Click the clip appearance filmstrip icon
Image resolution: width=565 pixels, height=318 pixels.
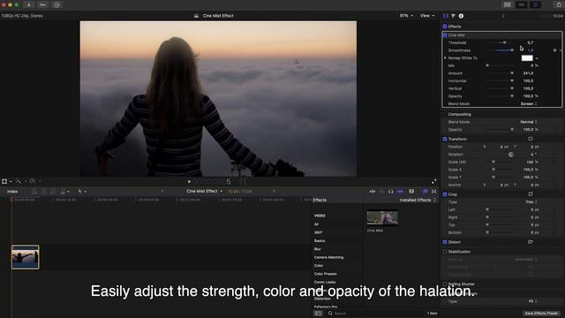411,192
